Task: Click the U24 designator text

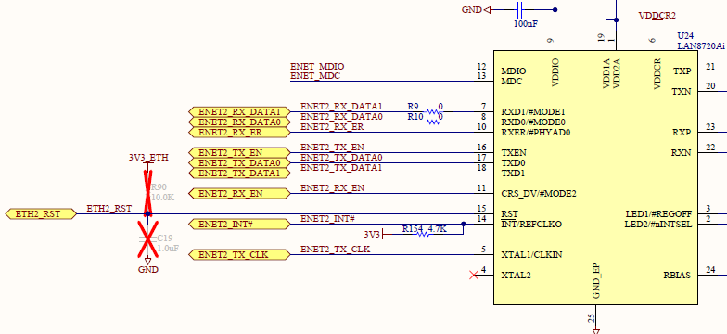Action: pos(685,35)
